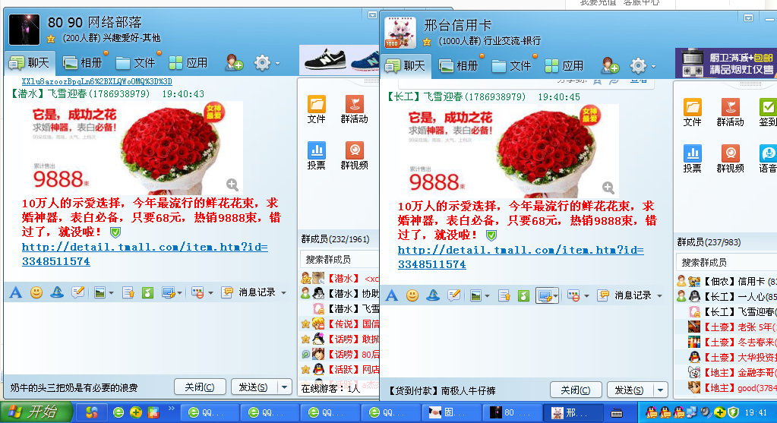The image size is (777, 423).
Task: Open 投票 in 80 90 side panel
Action: click(x=316, y=156)
